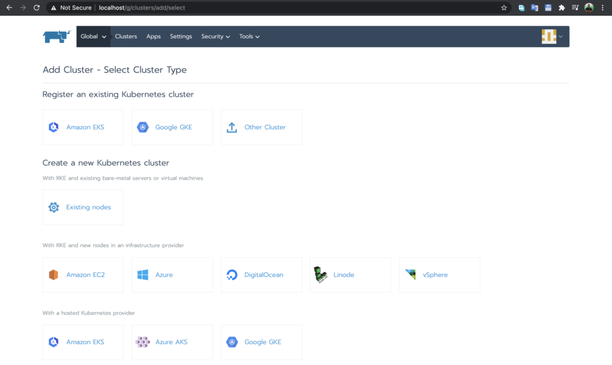Choose vSphere infrastructure provider

click(x=439, y=275)
